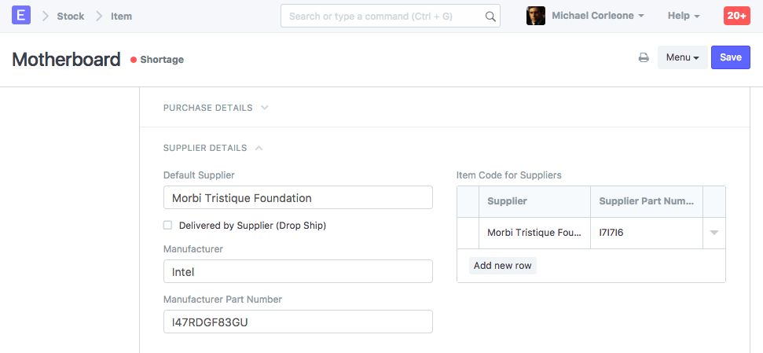Viewport: 763px width, 353px height.
Task: Click Add new row button
Action: [502, 266]
